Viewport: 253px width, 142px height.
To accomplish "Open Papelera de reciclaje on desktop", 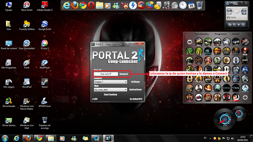I will pyautogui.click(x=45, y=123).
